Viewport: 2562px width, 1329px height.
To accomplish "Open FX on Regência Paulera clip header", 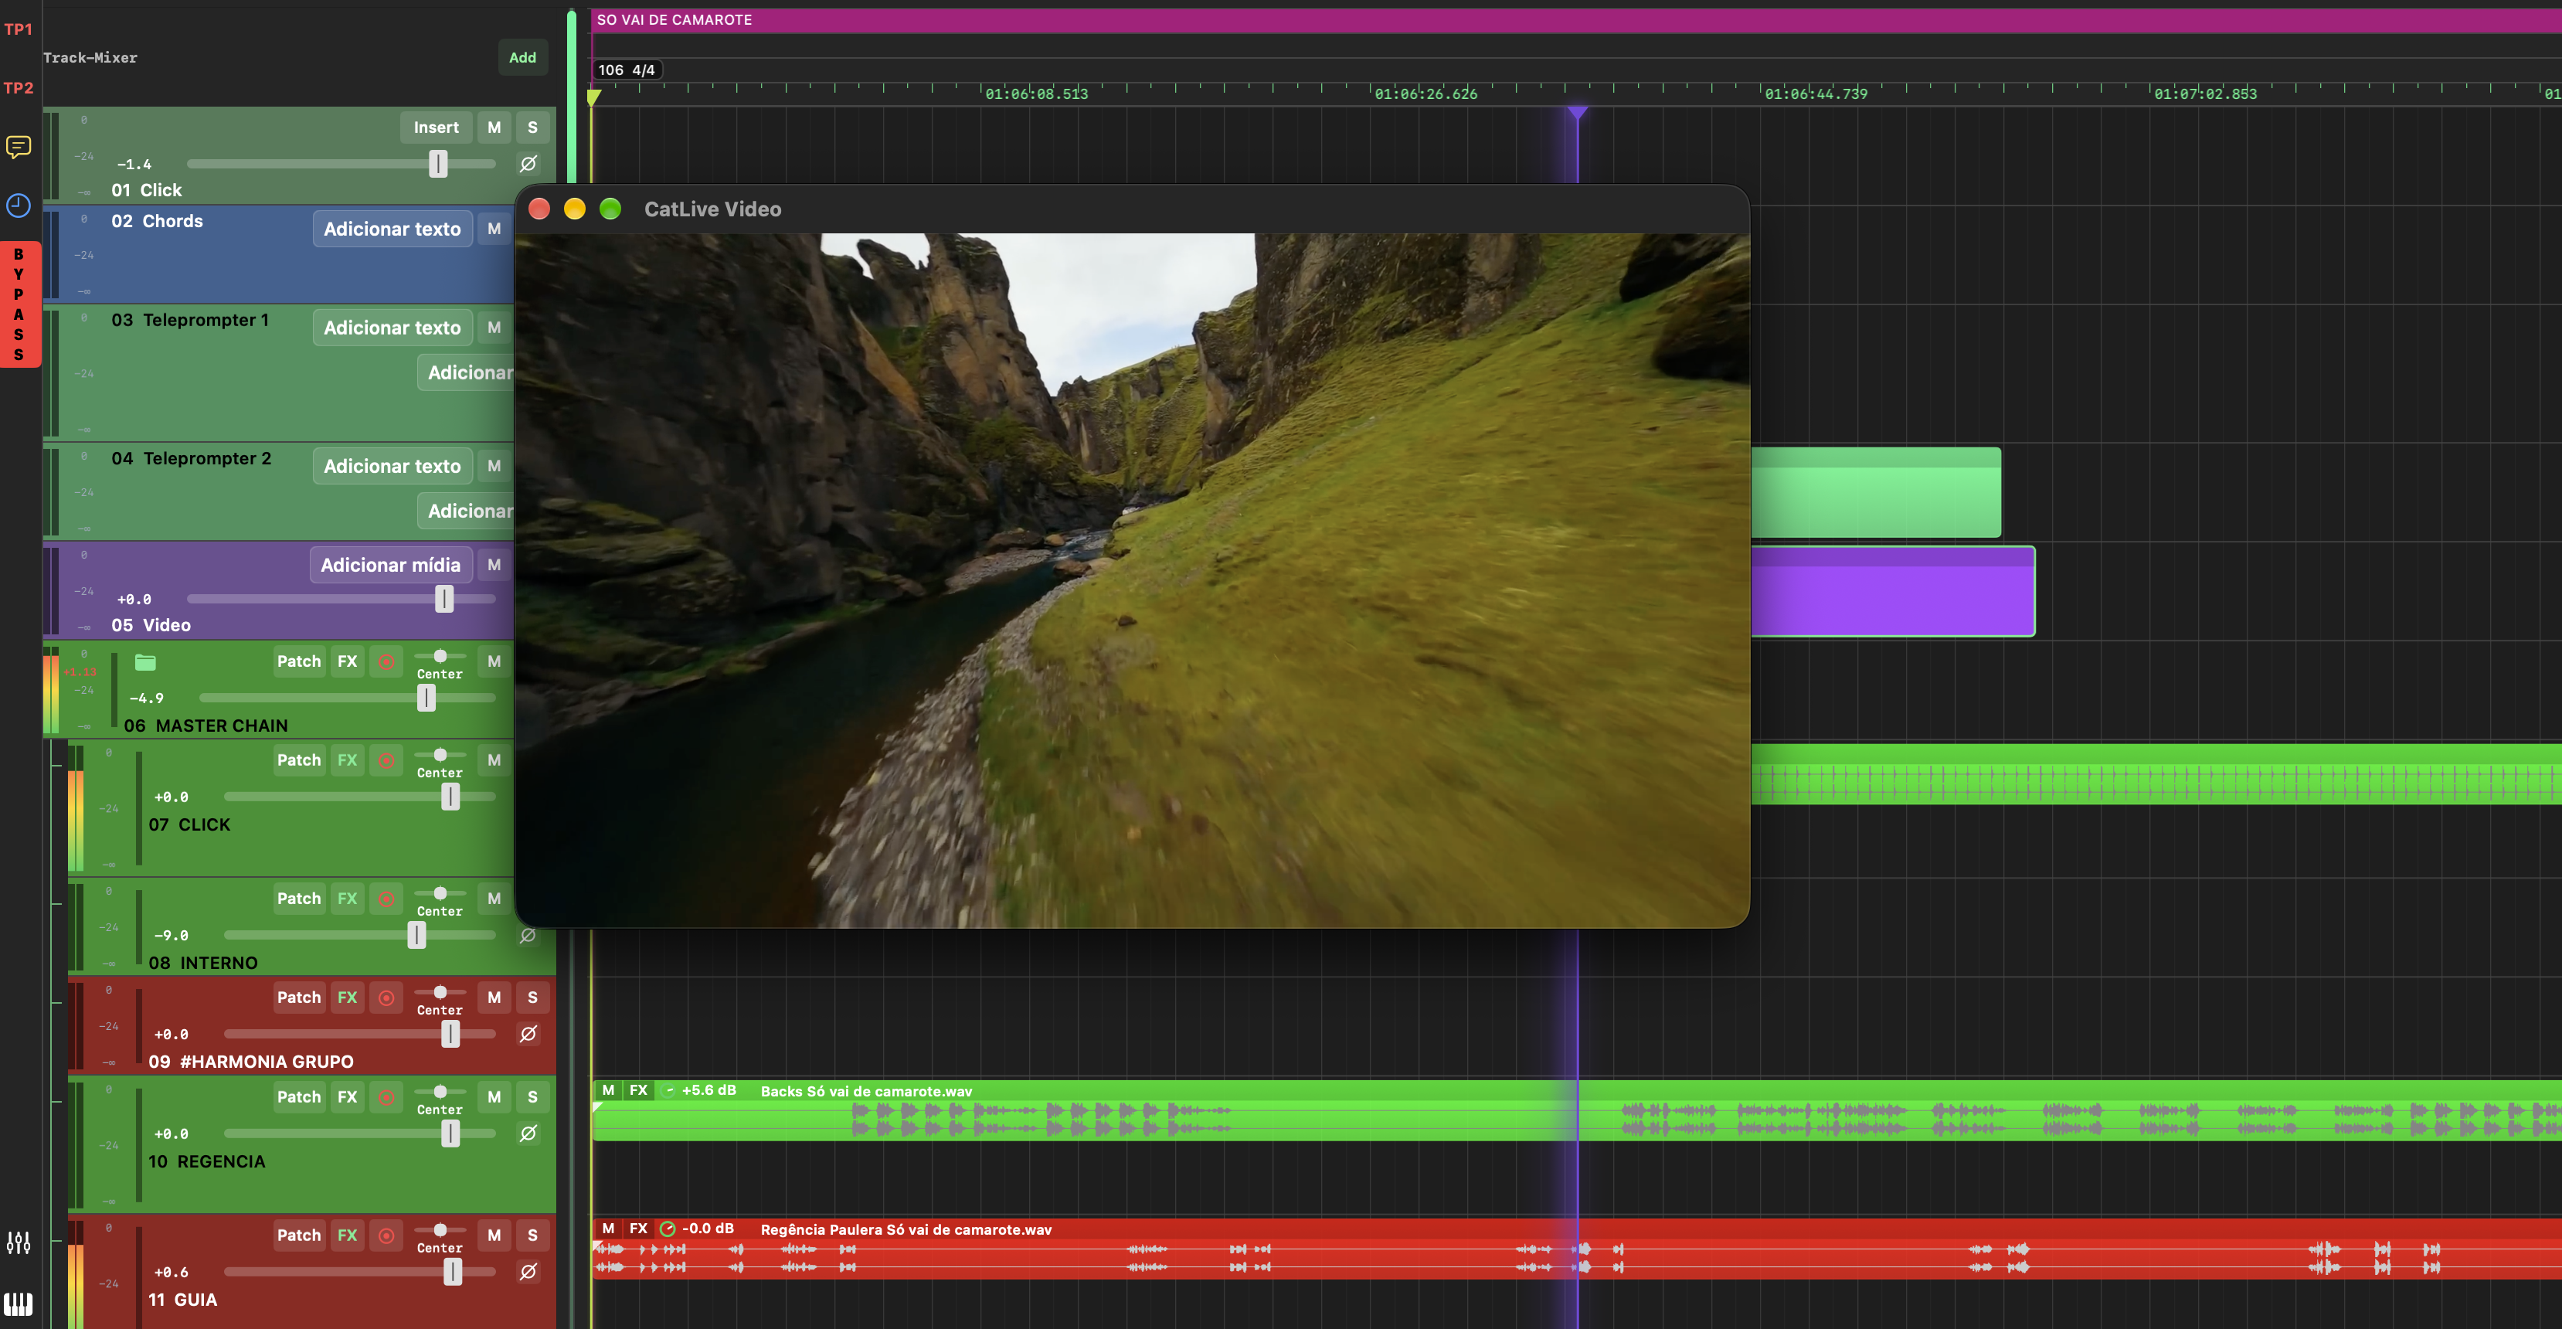I will click(638, 1229).
